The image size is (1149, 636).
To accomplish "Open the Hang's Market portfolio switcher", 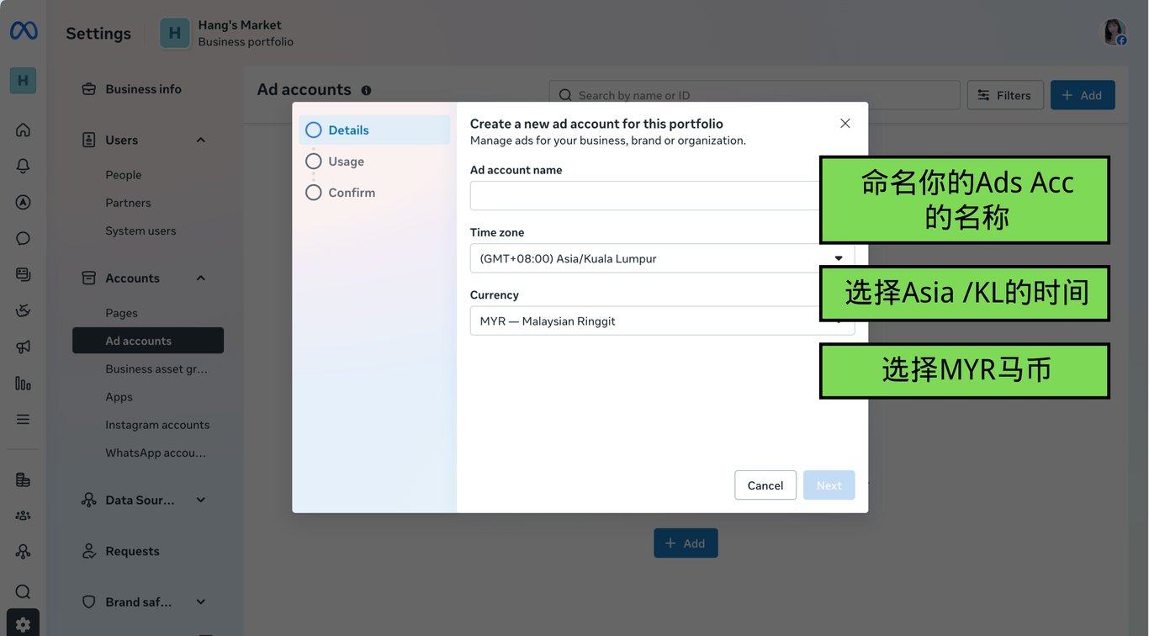I will point(227,33).
